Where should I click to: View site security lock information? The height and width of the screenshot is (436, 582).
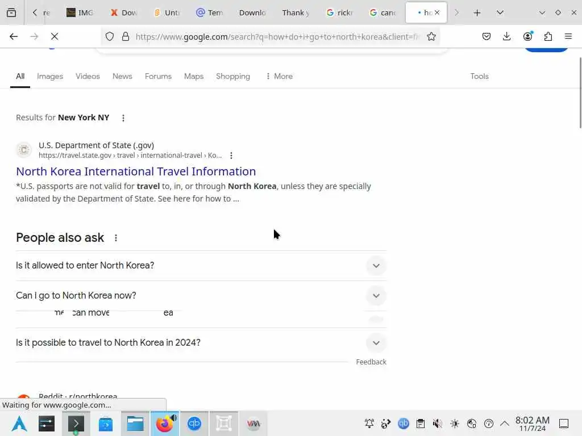[126, 36]
